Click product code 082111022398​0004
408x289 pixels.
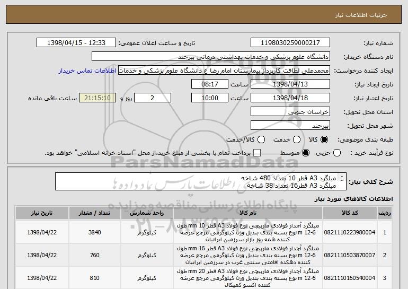point(350,232)
